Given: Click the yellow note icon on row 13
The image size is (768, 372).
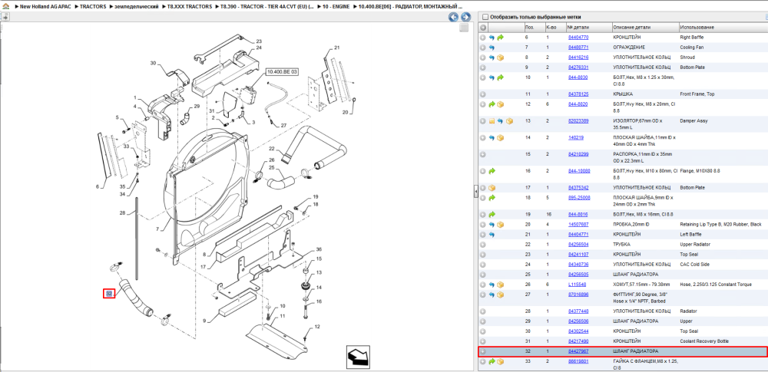Looking at the screenshot, I should pyautogui.click(x=492, y=121).
